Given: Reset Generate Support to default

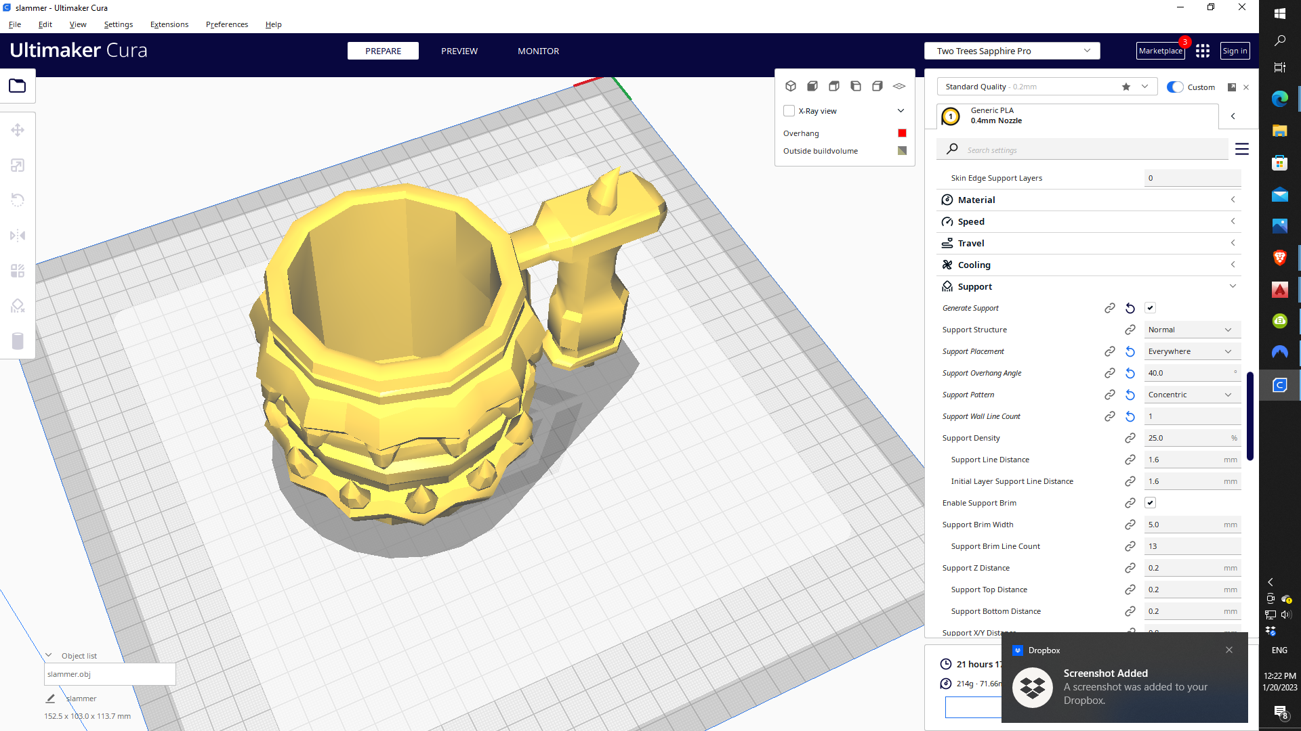Looking at the screenshot, I should 1130,308.
